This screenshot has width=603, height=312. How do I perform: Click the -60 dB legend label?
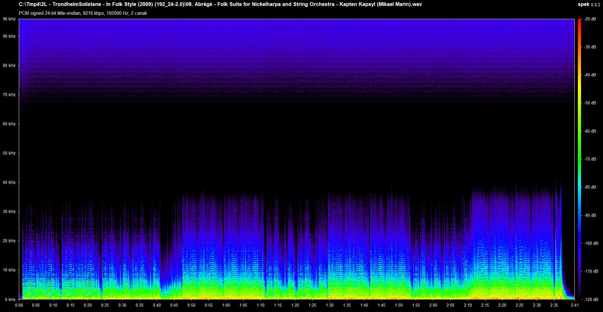pos(590,131)
